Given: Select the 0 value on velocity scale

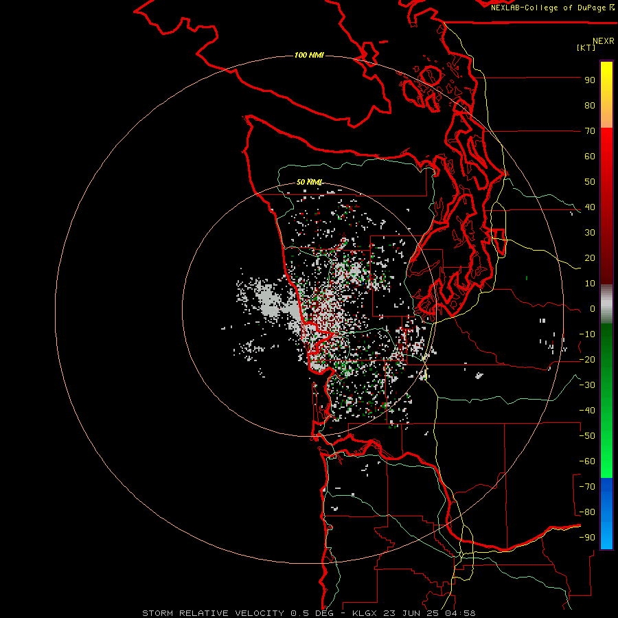Looking at the screenshot, I should tap(593, 309).
